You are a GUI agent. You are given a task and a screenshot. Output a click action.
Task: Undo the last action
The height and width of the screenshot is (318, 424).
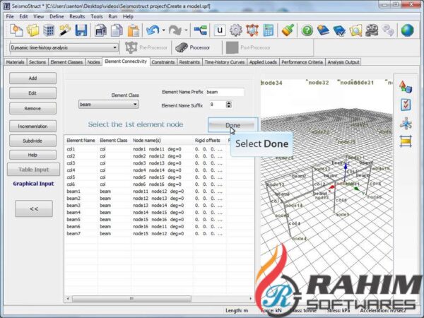153,30
